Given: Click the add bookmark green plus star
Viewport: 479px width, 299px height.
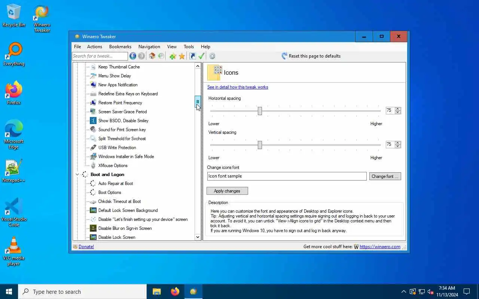Looking at the screenshot, I should coord(173,56).
